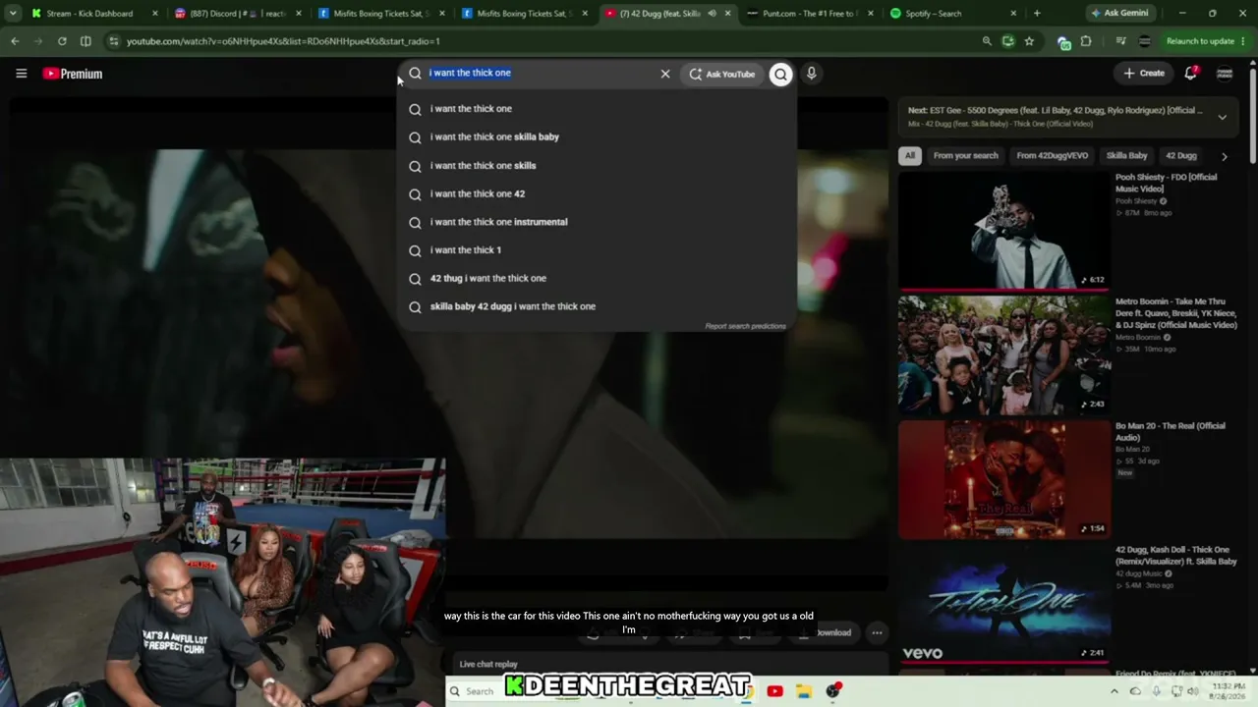Switch to Punt.com browser tab

point(809,14)
